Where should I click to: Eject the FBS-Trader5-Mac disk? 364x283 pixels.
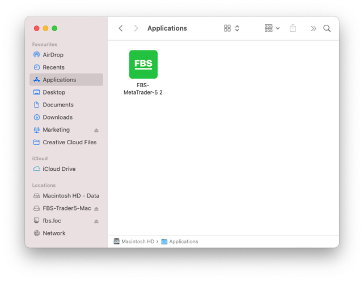click(x=96, y=209)
